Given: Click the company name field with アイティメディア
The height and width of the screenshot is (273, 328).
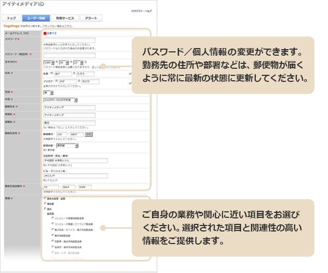Looking at the screenshot, I should pos(69,108).
